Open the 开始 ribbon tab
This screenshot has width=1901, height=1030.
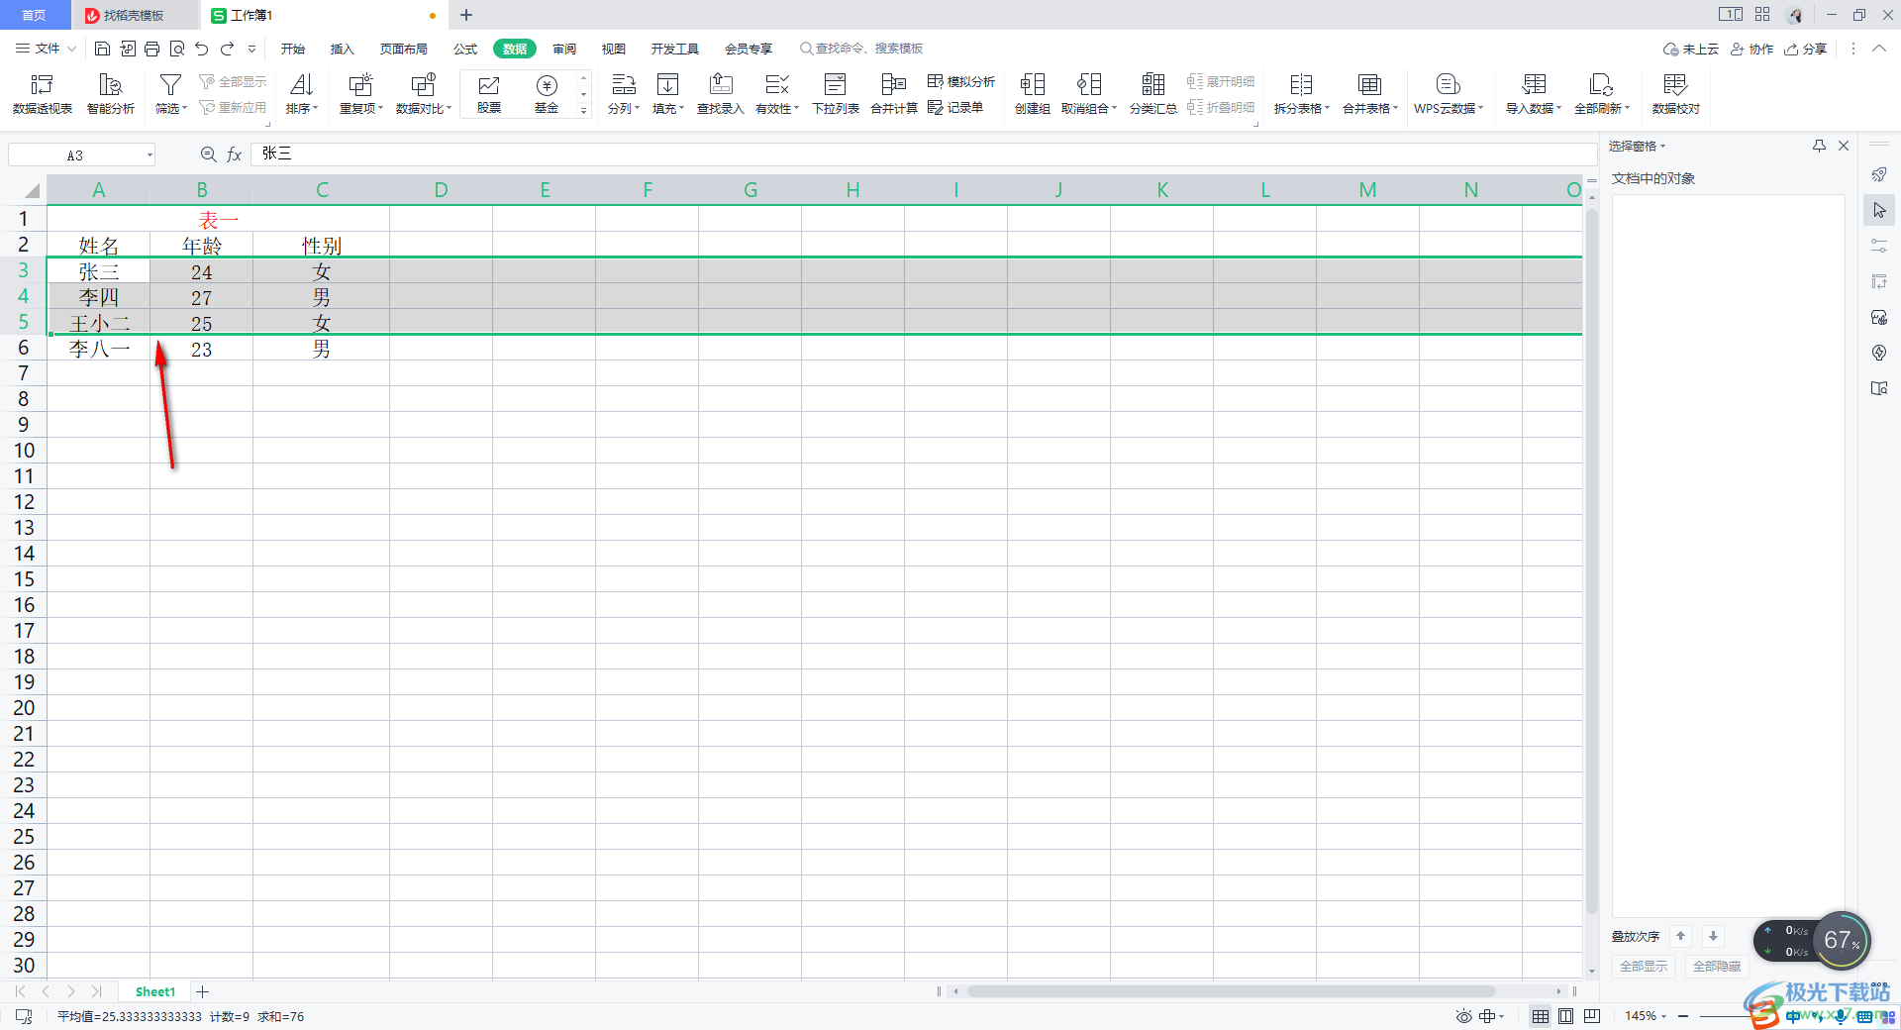point(292,49)
